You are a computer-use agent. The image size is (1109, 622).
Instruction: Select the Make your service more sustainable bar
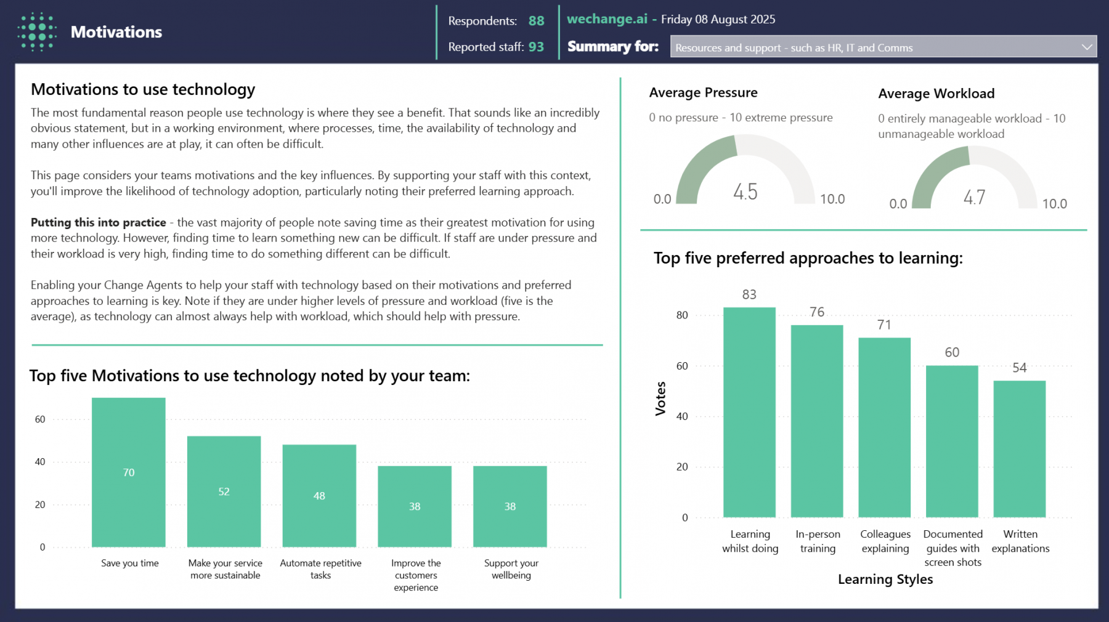224,491
